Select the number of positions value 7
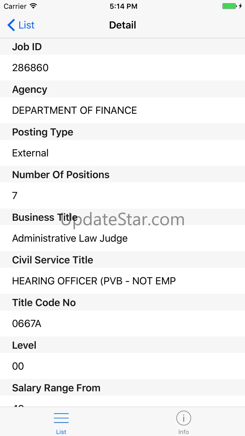245x436 pixels. (x=15, y=196)
